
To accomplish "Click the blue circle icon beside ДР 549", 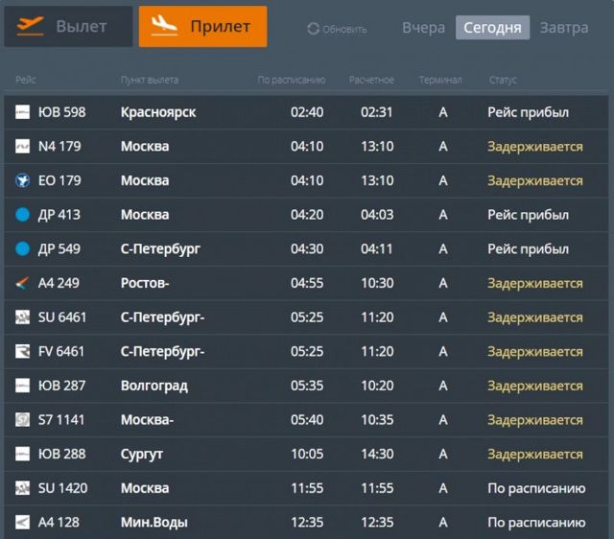I will click(23, 249).
